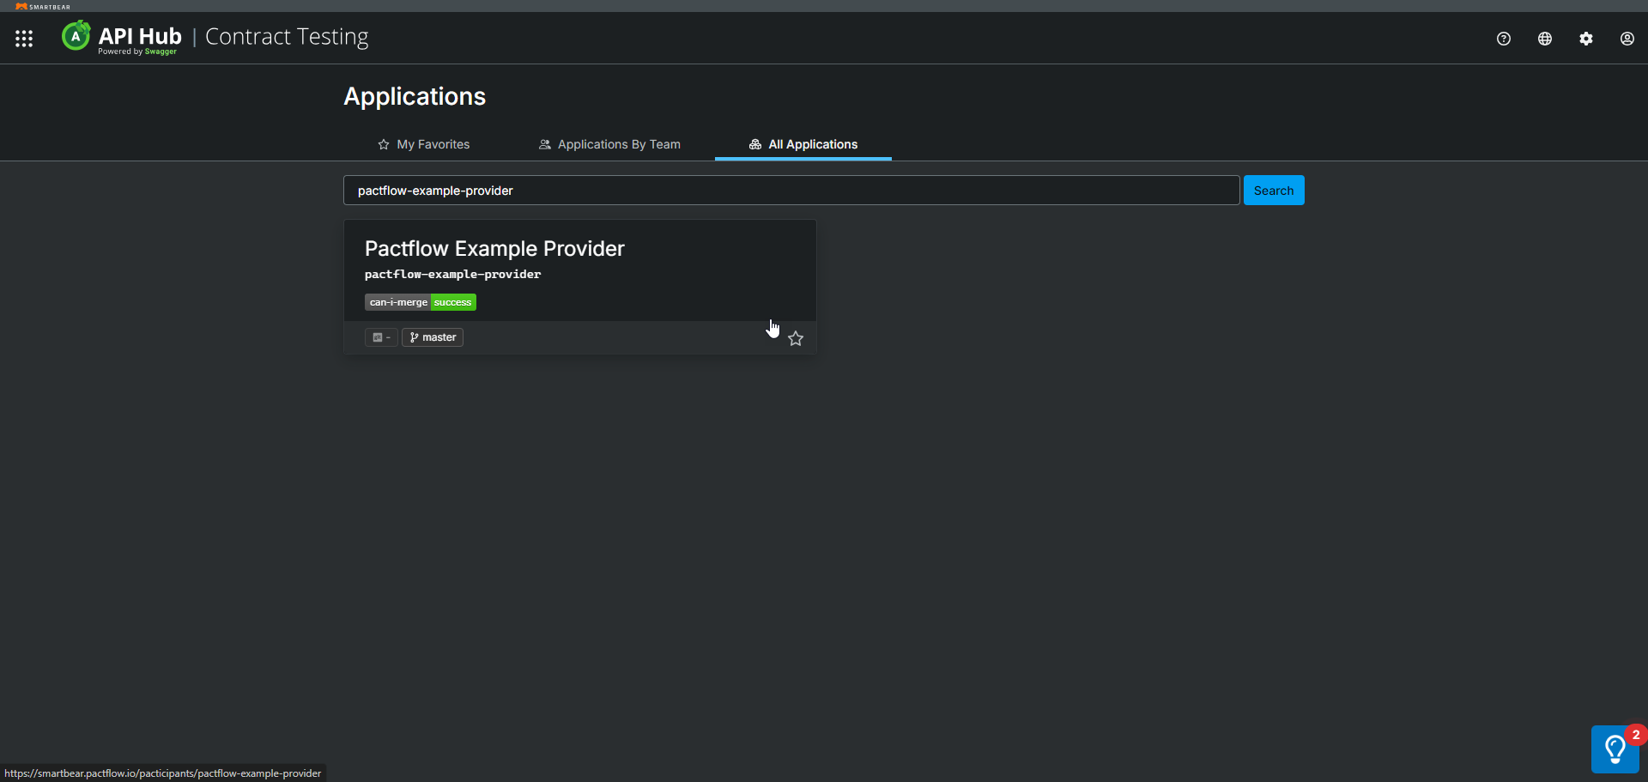Click the Contract Testing header text
Screen dimensions: 1648x782
pos(287,37)
